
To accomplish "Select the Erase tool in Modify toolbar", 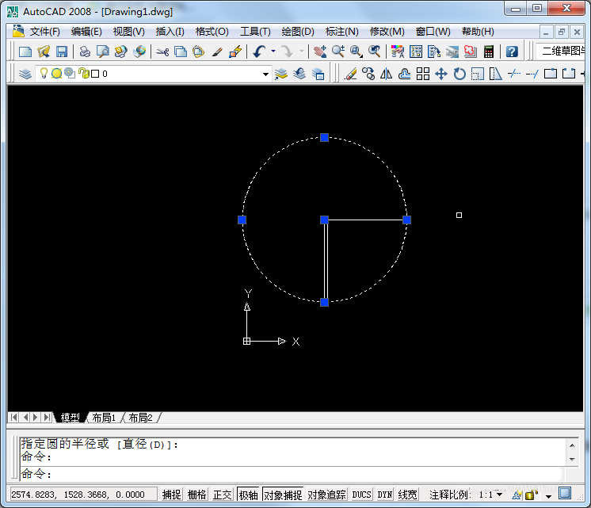I will click(x=351, y=74).
